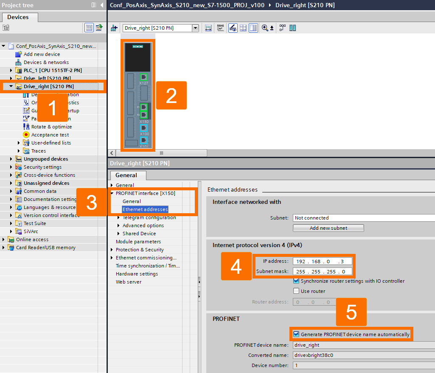Viewport: 435px width, 373px height.
Task: Open Time synchronization settings entry
Action: click(x=148, y=266)
